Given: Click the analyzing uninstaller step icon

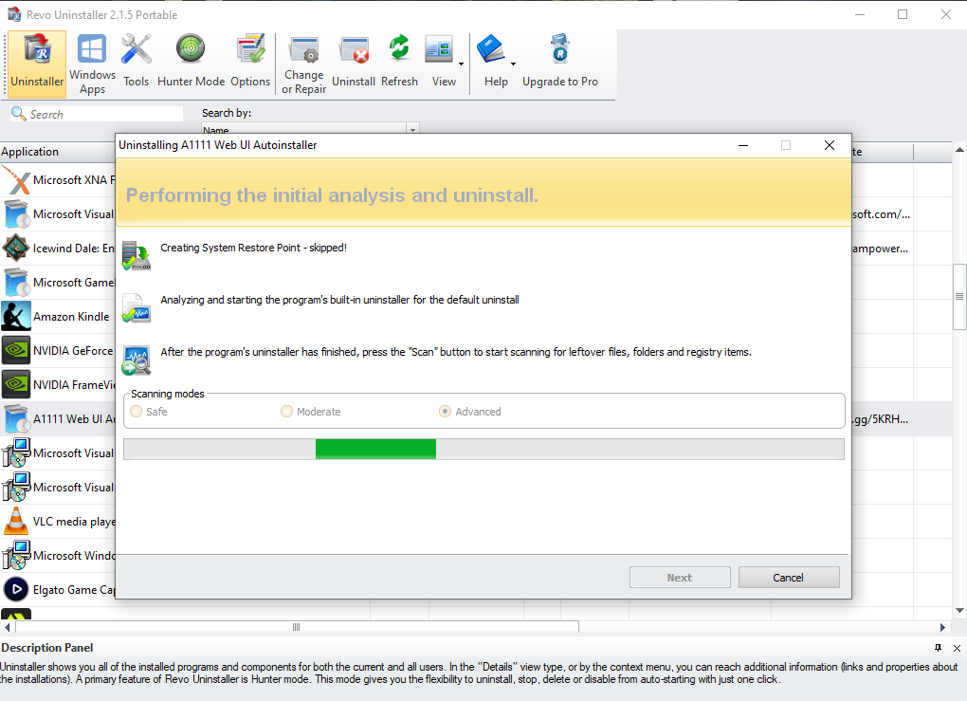Looking at the screenshot, I should tap(137, 308).
